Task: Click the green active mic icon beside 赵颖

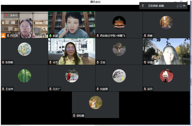Action: [50, 36]
